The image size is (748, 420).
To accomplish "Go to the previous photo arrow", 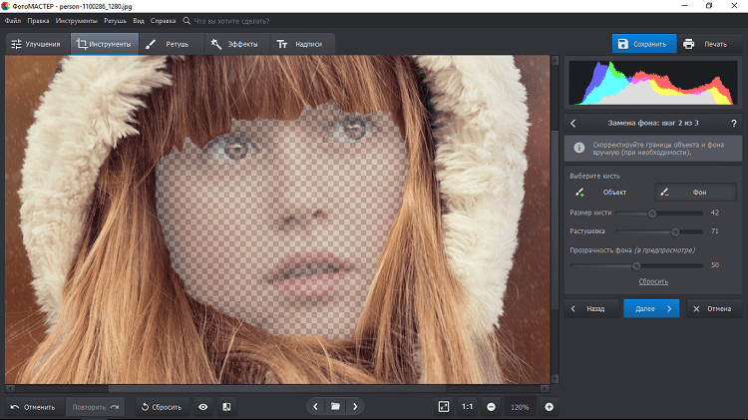I will (316, 407).
